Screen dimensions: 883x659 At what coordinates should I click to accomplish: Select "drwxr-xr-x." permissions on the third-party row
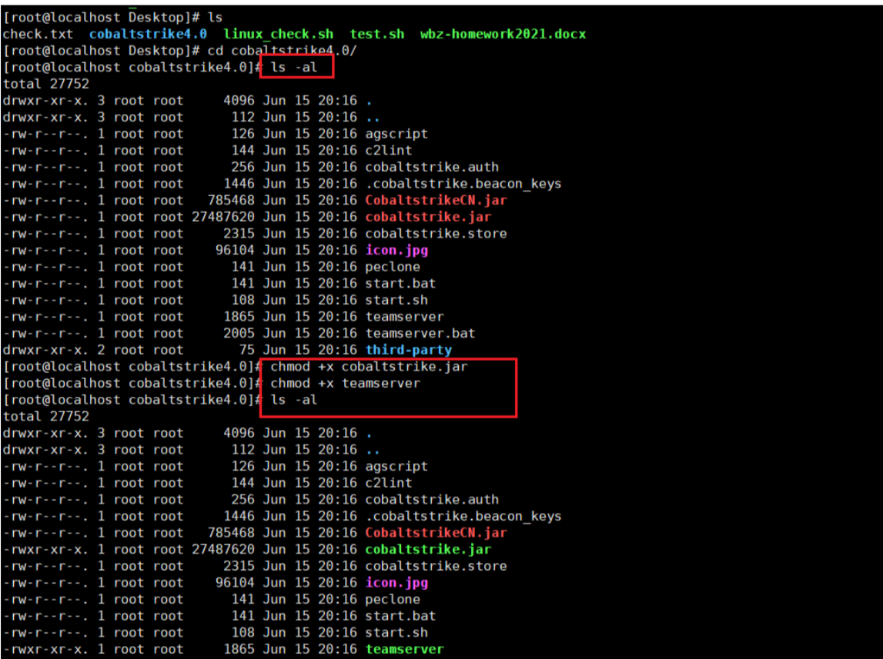[x=45, y=351]
